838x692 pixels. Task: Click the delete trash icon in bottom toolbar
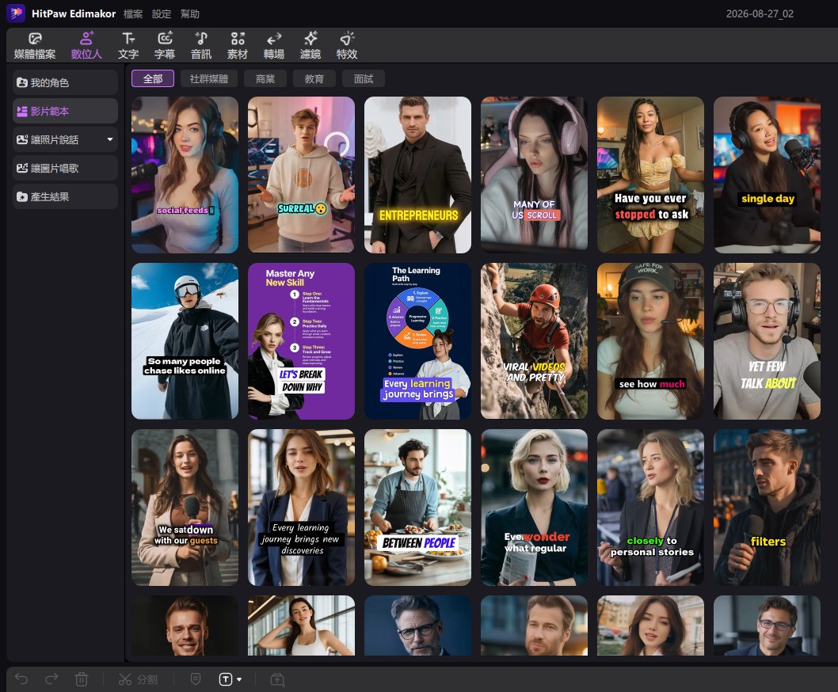[x=82, y=679]
